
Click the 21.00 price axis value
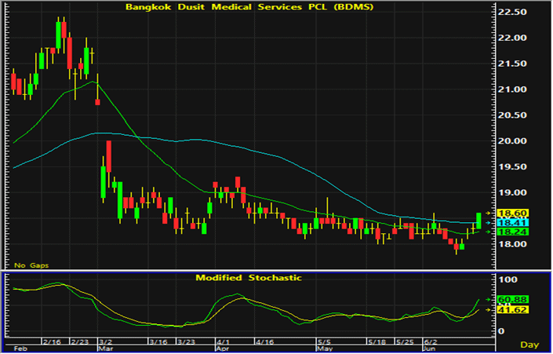pyautogui.click(x=512, y=89)
